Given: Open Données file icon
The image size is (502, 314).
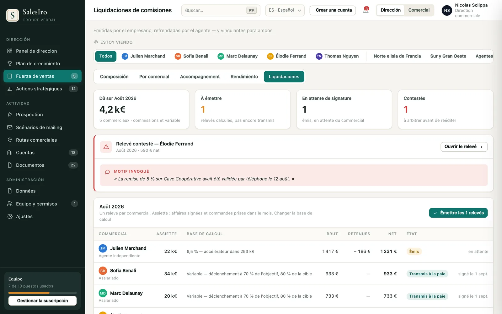Looking at the screenshot, I should pos(10,191).
